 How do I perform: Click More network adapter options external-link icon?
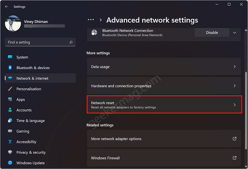(x=235, y=139)
